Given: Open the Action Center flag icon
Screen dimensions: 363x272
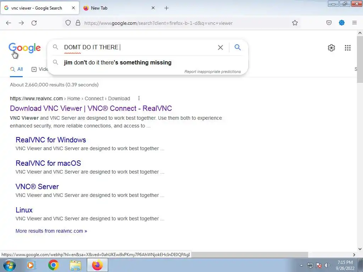Looking at the screenshot, I should (x=319, y=265).
